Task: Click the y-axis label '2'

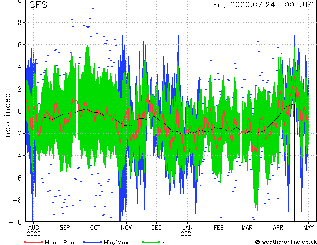Action: click(x=20, y=89)
